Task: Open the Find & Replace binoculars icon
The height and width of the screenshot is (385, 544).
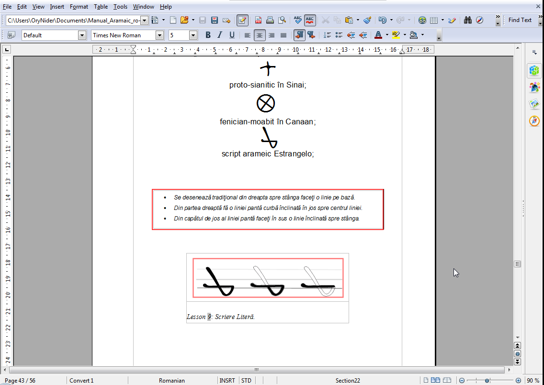Action: point(468,20)
